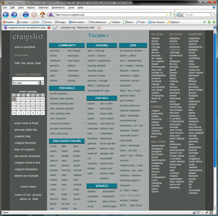218x216 pixels.
Task: Click the 'great britain' country link
Action: 196,90
